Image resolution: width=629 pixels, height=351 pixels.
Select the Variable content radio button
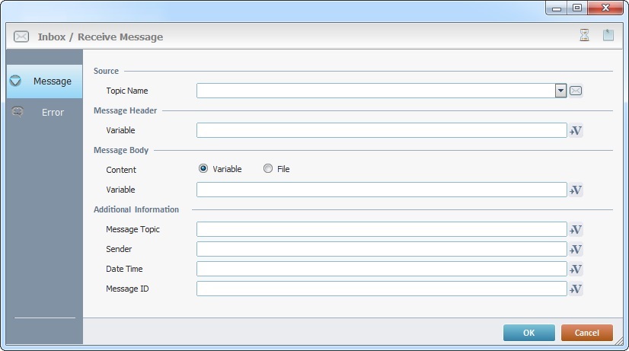click(x=203, y=169)
